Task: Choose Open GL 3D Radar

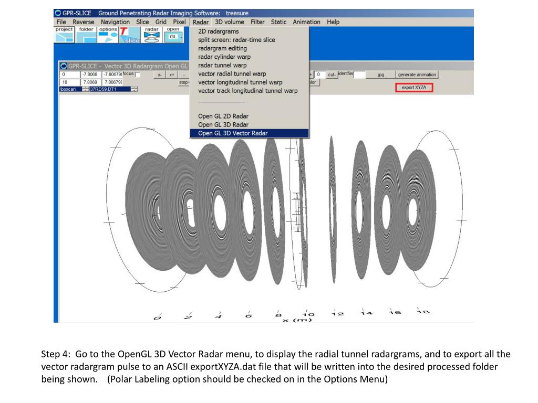Action: [250, 125]
